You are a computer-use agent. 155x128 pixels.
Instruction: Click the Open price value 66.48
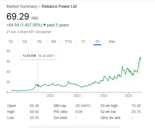tap(34, 106)
